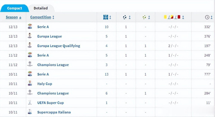
Task: Switch to the Detailed tab
Action: pos(41,8)
